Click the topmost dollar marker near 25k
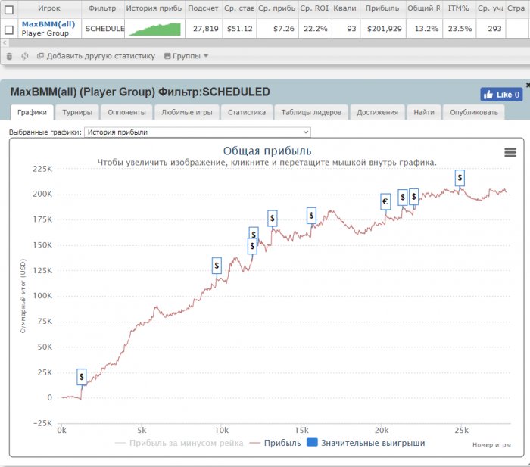The height and width of the screenshot is (467, 530). (x=460, y=177)
